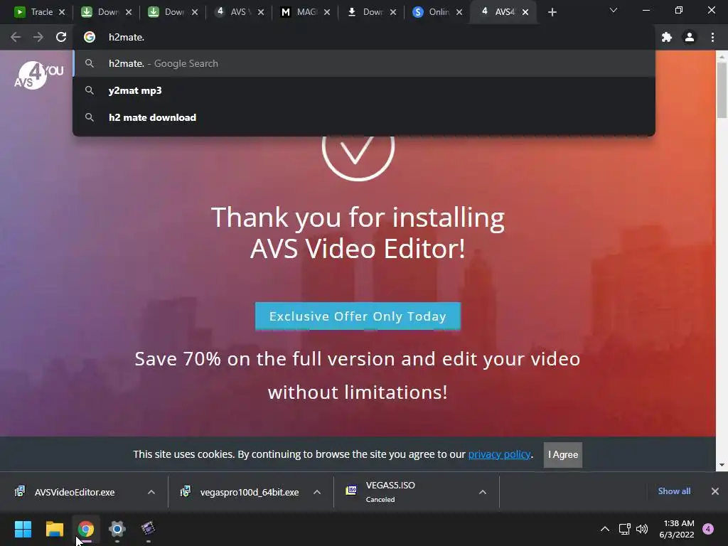Open File Explorer from the taskbar
The height and width of the screenshot is (546, 728).
54,529
